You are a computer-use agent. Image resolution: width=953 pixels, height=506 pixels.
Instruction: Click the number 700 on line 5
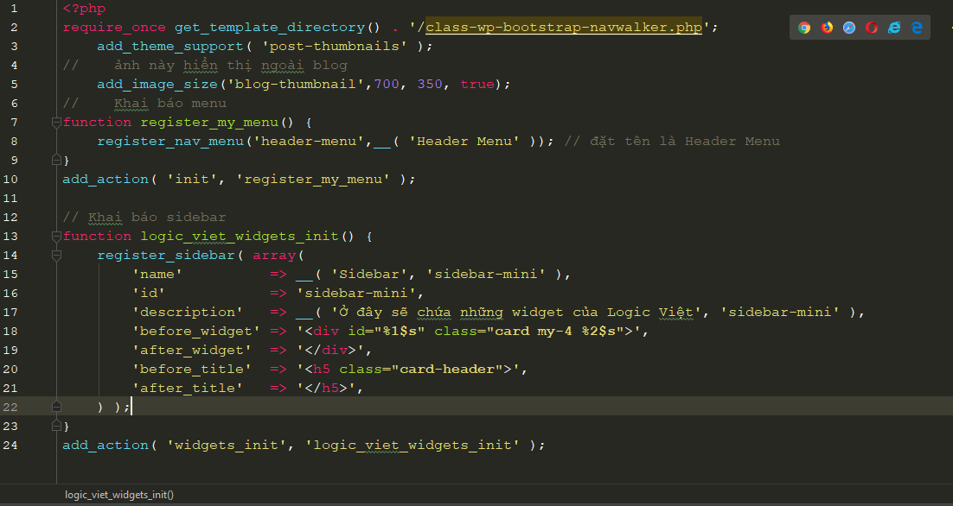point(387,85)
